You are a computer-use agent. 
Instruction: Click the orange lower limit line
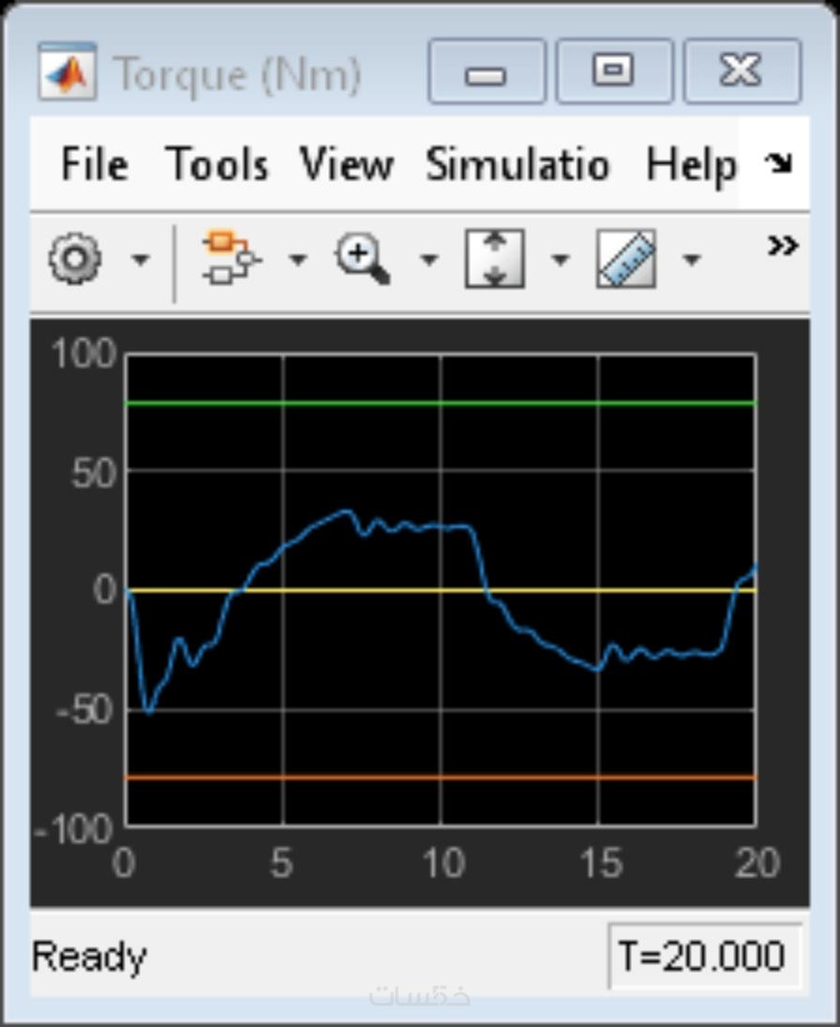[441, 778]
